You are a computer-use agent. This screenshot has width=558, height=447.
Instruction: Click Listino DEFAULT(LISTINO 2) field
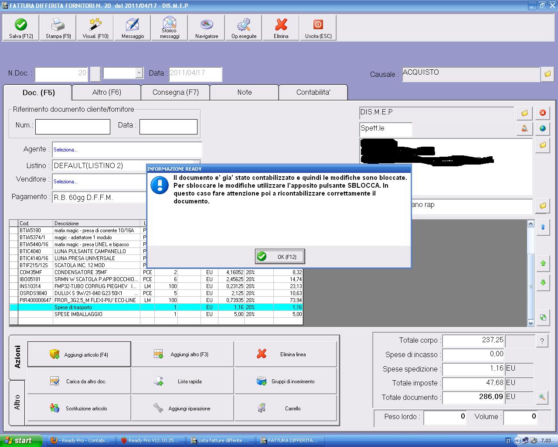(x=99, y=165)
